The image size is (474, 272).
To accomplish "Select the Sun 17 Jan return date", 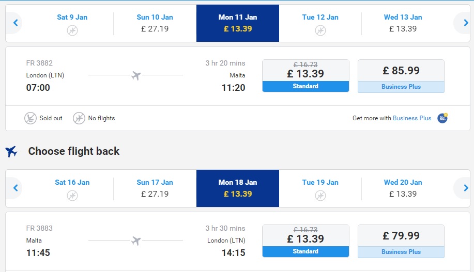I will pyautogui.click(x=155, y=188).
